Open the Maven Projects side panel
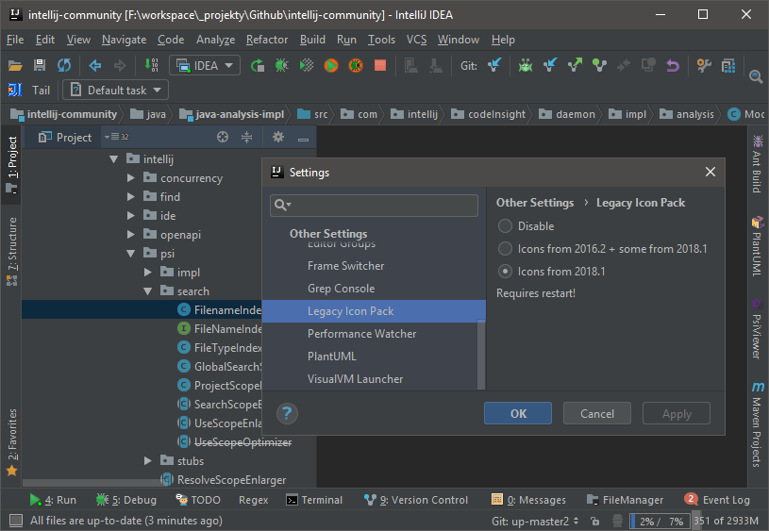The height and width of the screenshot is (531, 769). pyautogui.click(x=758, y=424)
